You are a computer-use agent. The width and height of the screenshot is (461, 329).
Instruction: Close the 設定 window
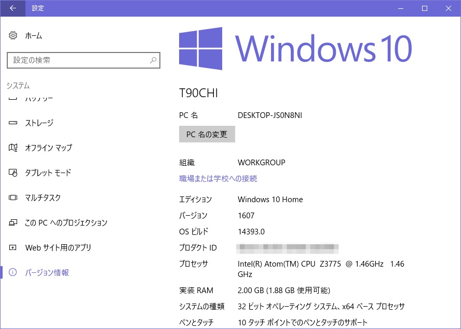tap(449, 8)
